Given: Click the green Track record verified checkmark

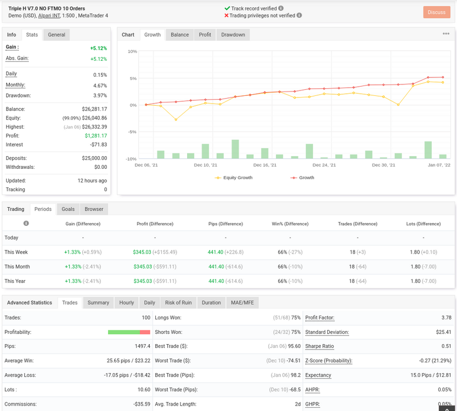Looking at the screenshot, I should pos(227,8).
